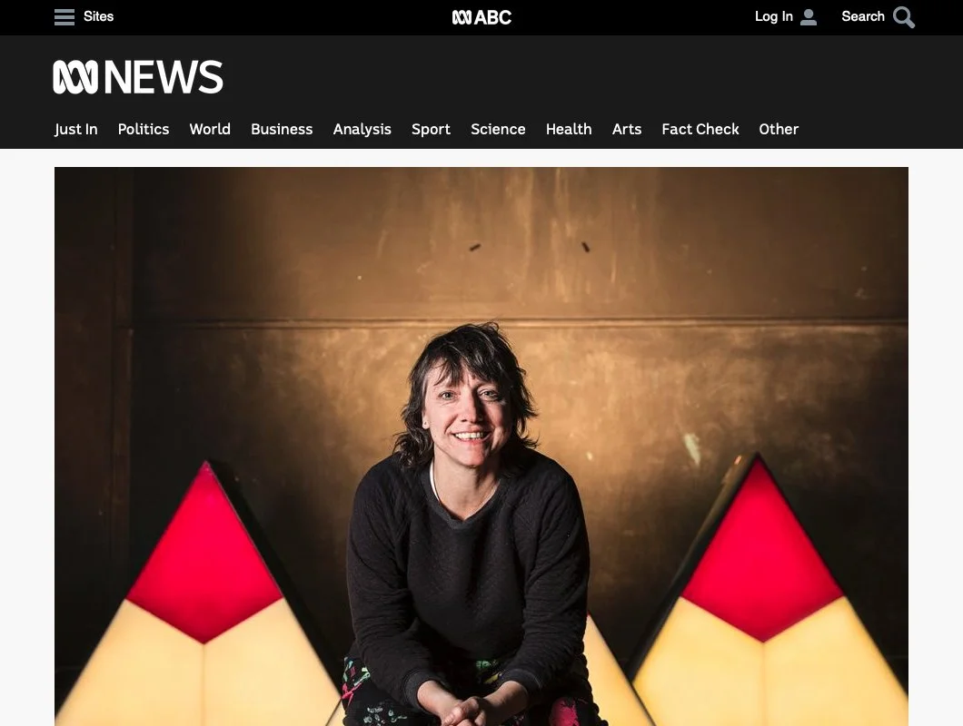
Task: Select Sport in navigation bar
Action: [432, 129]
